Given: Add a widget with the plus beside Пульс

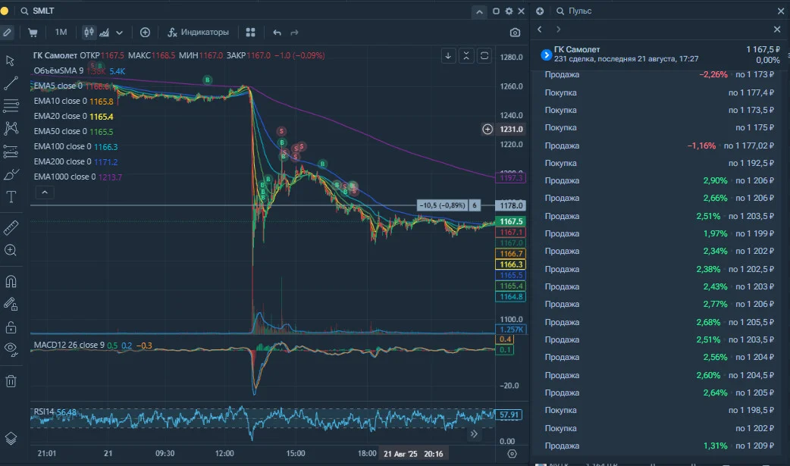Looking at the screenshot, I should coord(540,11).
